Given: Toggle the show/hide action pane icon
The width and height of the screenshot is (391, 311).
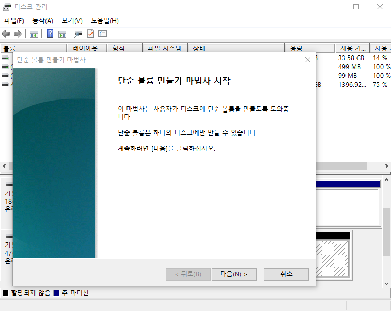Looking at the screenshot, I should [x=62, y=34].
